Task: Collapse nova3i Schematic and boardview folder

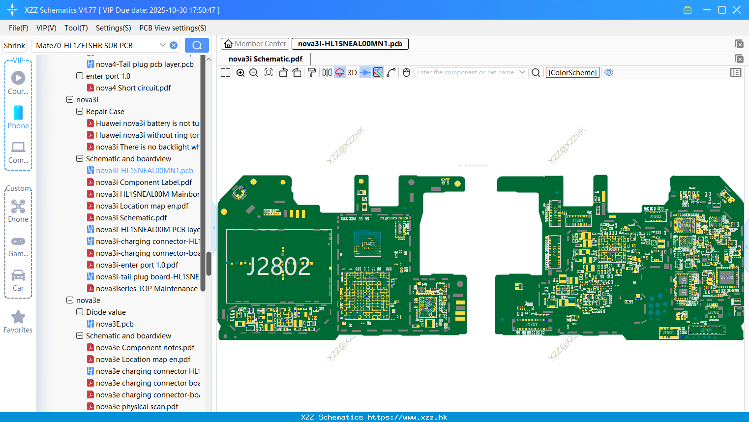Action: tap(80, 158)
